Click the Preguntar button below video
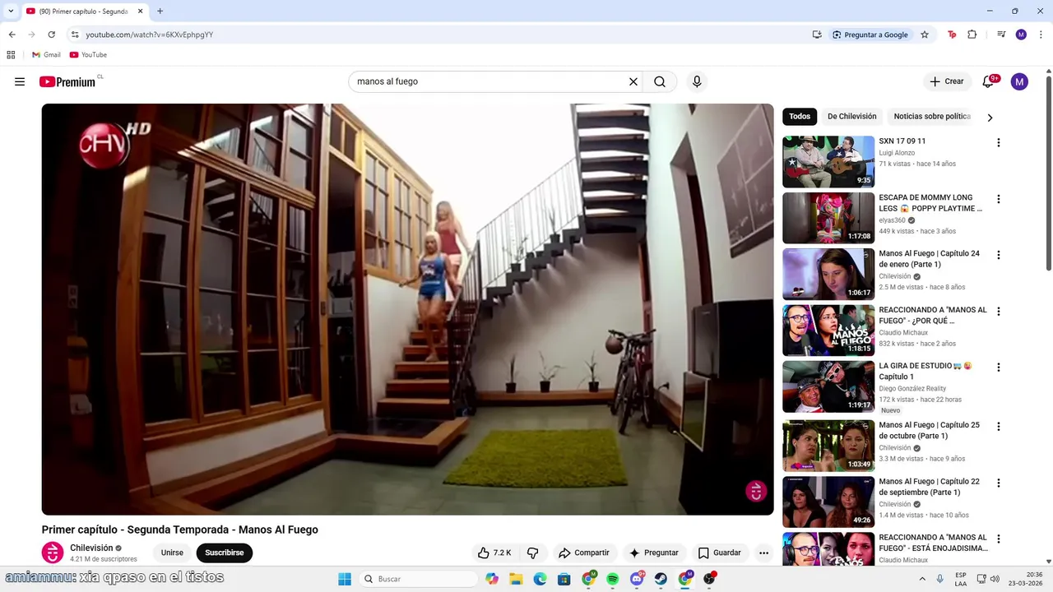1053x592 pixels. point(654,553)
